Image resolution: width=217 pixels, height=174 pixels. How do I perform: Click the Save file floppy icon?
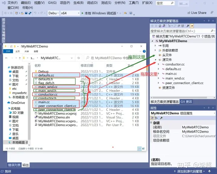[26, 13]
